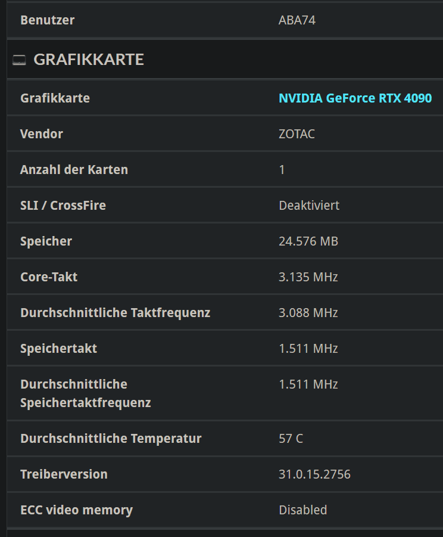Image resolution: width=443 pixels, height=537 pixels.
Task: Click the graphics card icon beside GRAFIKKARTE
Action: click(x=20, y=60)
